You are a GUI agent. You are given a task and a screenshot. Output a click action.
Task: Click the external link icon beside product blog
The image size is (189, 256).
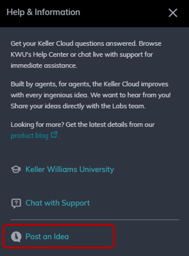point(54,135)
